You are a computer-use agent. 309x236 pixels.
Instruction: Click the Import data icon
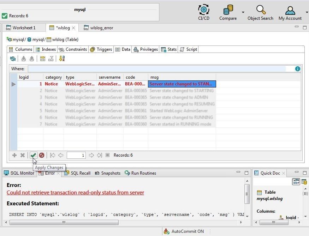(23, 59)
